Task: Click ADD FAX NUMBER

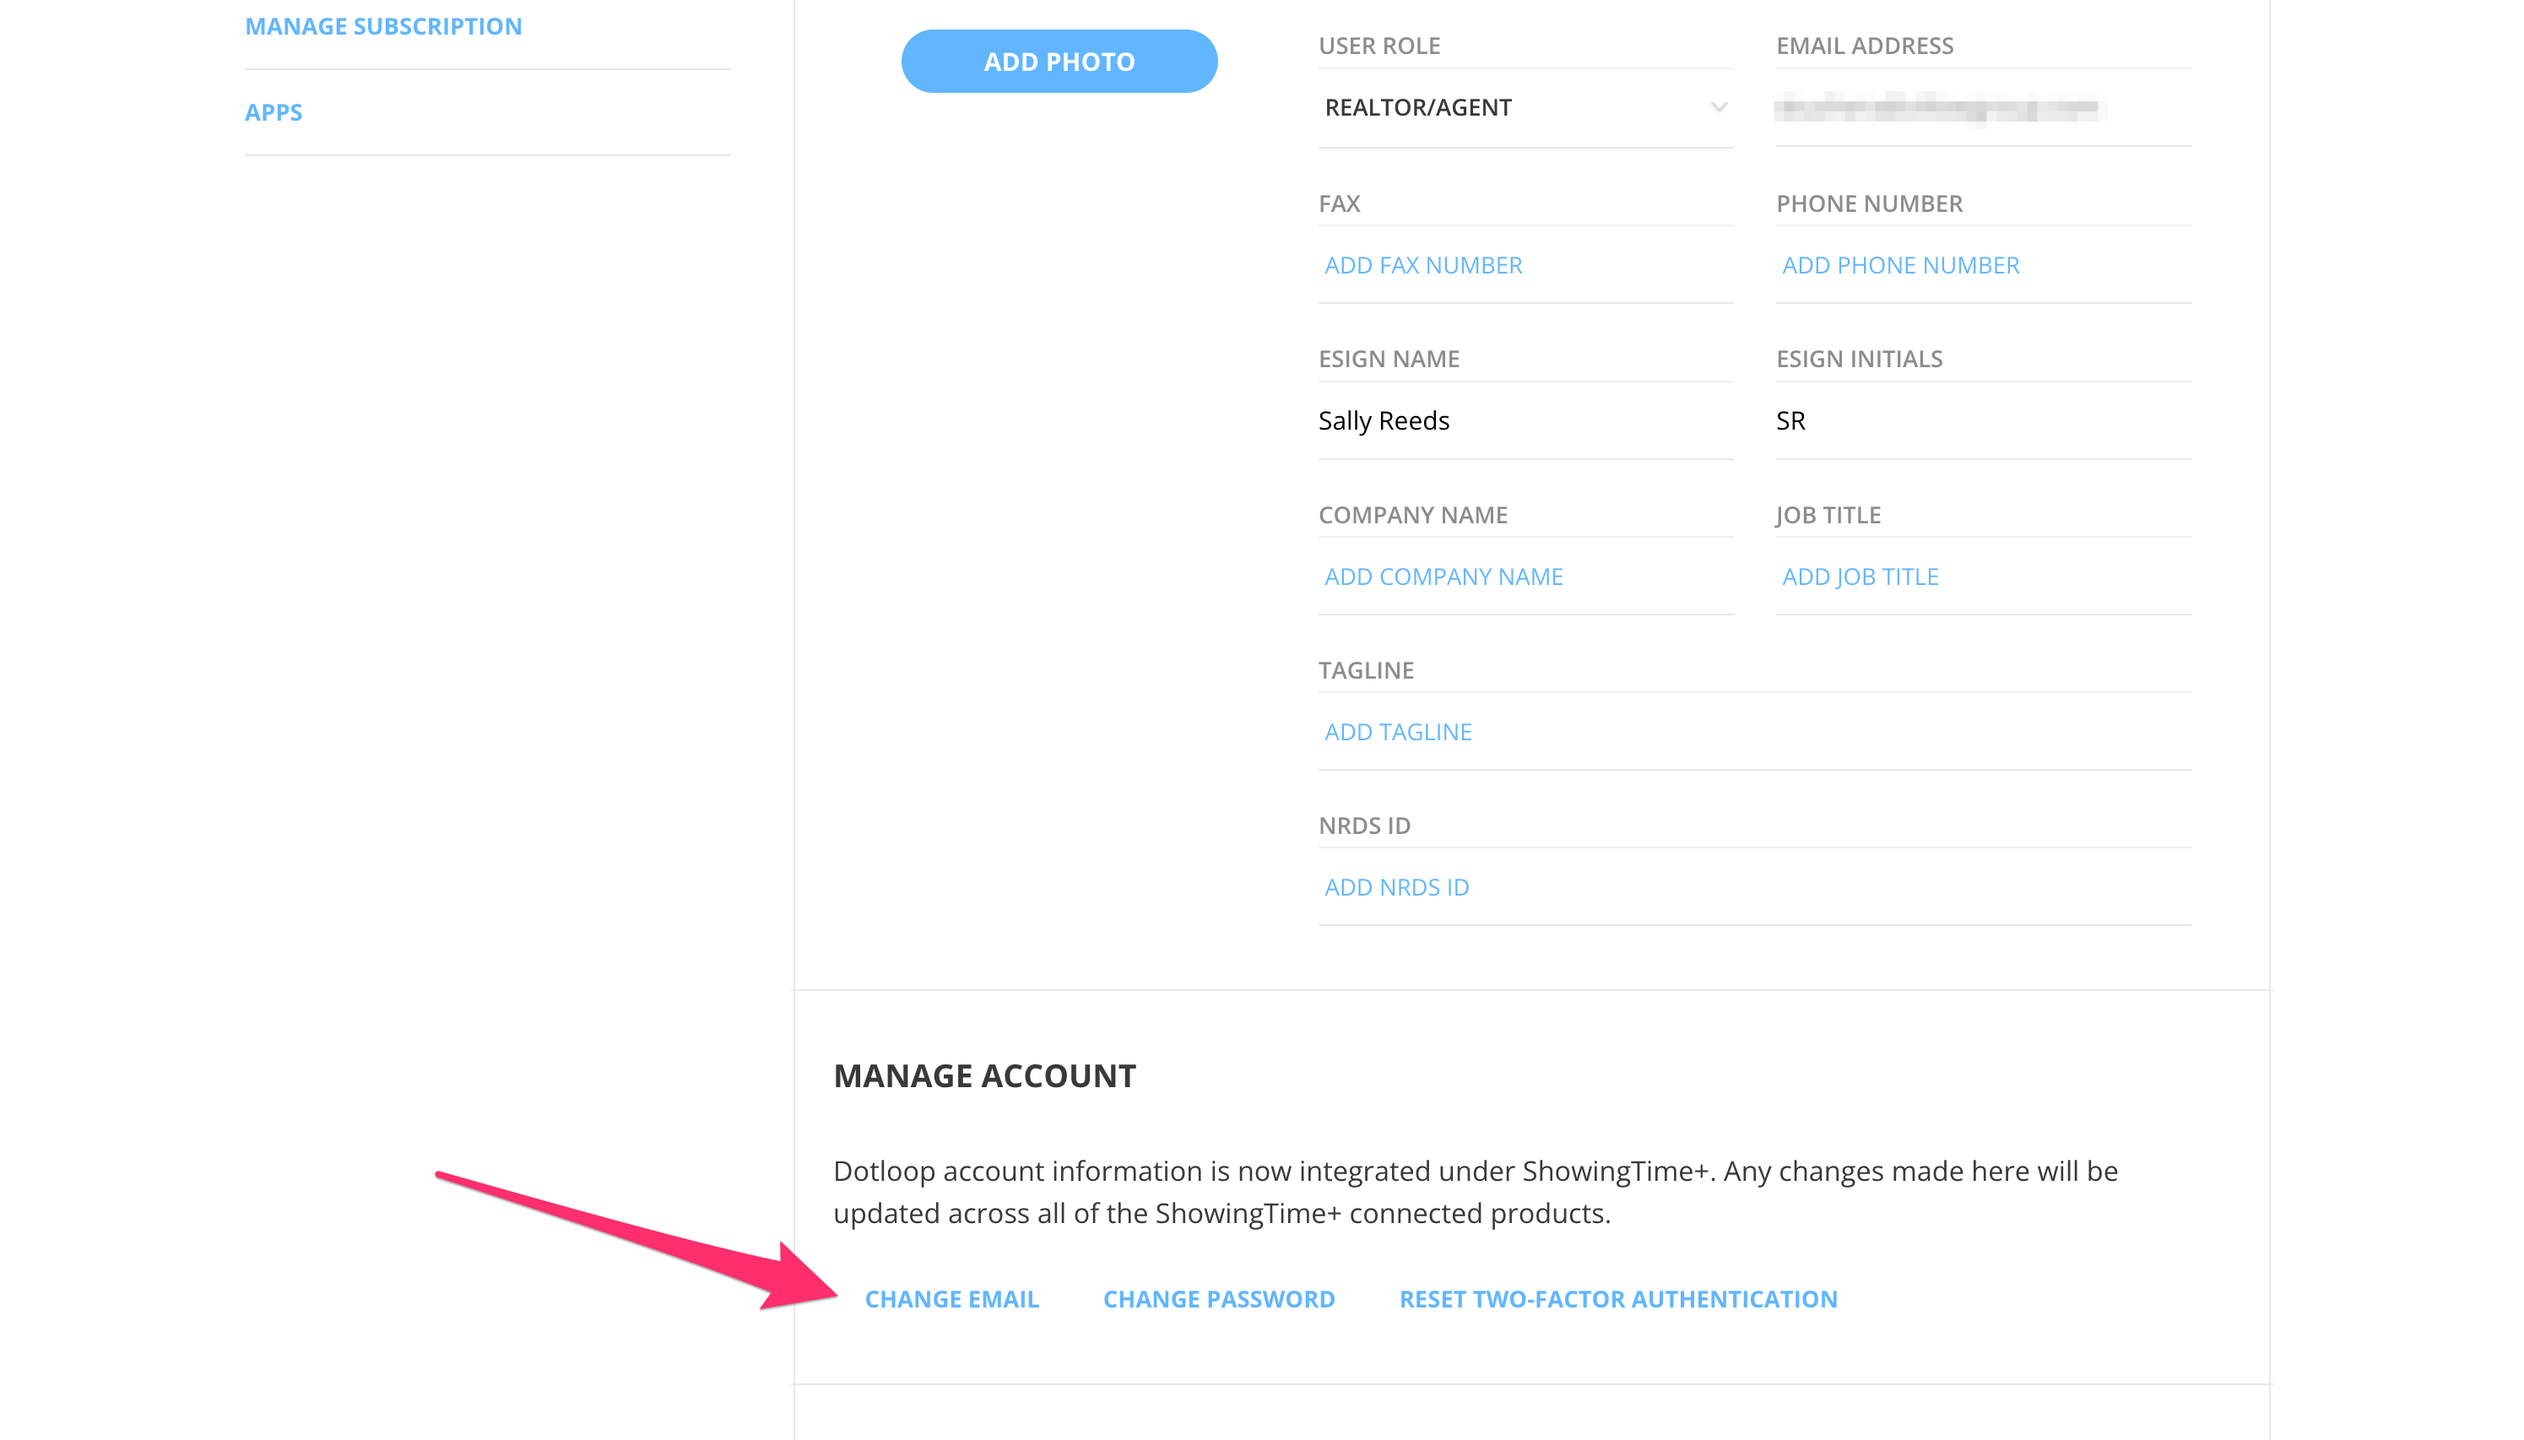Action: coord(1422,264)
